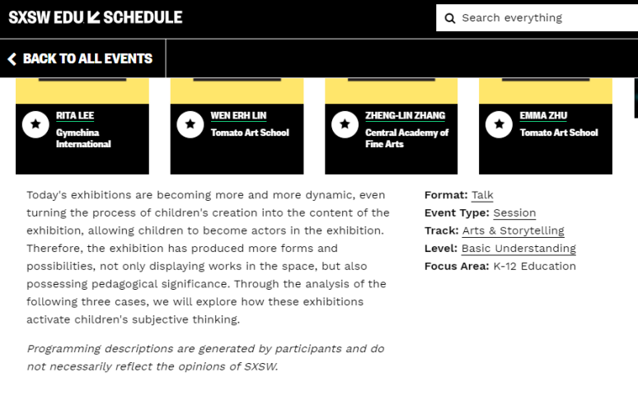Go back to all events
638x405 pixels.
click(x=87, y=59)
